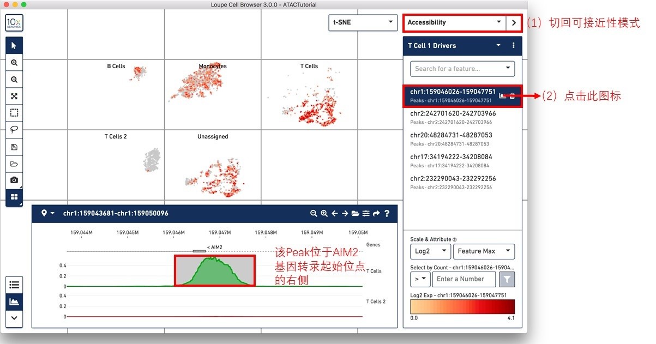Open peak viewer track settings sliders icon
Image resolution: width=656 pixels, height=344 pixels.
pos(366,214)
